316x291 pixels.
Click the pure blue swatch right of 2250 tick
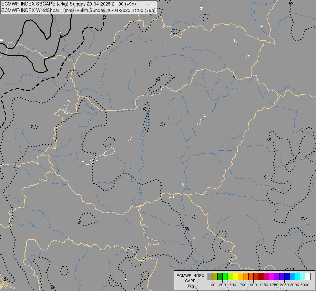point(287,276)
